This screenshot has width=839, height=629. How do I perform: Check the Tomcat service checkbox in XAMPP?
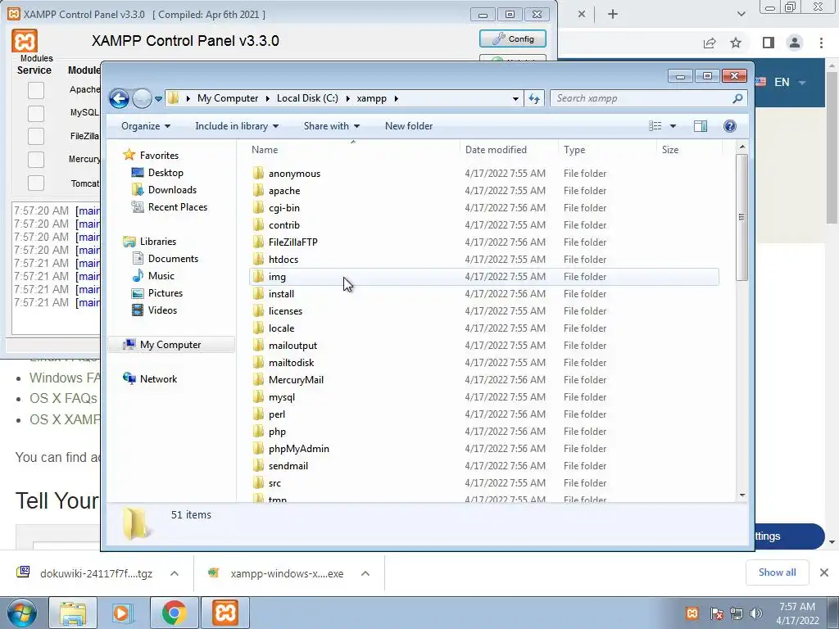(36, 183)
